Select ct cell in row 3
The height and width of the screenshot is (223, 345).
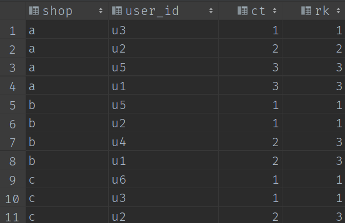[275, 68]
